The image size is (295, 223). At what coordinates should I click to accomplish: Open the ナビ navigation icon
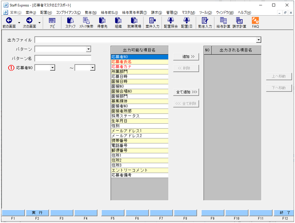pos(52,23)
